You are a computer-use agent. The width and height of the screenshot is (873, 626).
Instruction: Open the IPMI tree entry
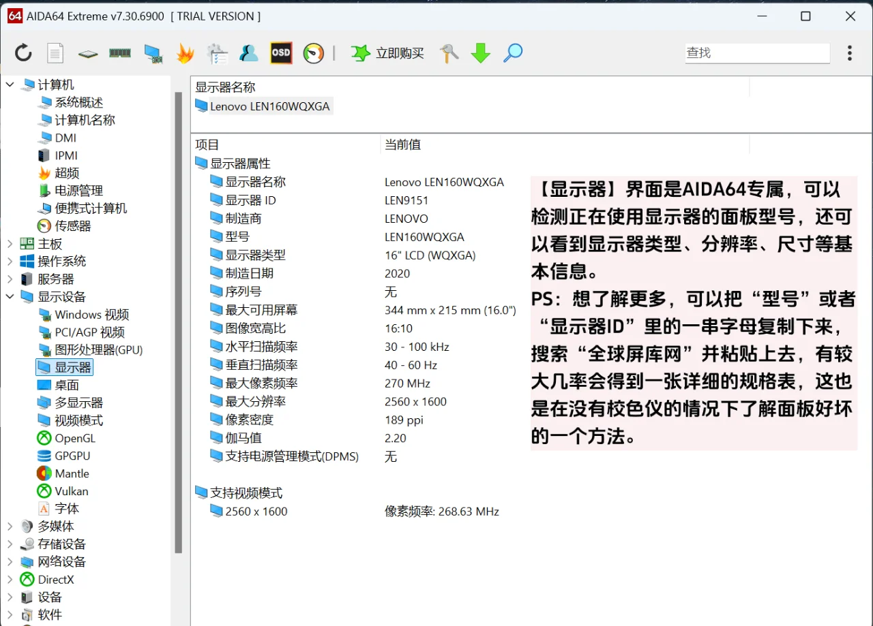(57, 155)
